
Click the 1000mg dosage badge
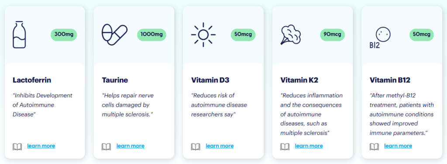pyautogui.click(x=151, y=35)
